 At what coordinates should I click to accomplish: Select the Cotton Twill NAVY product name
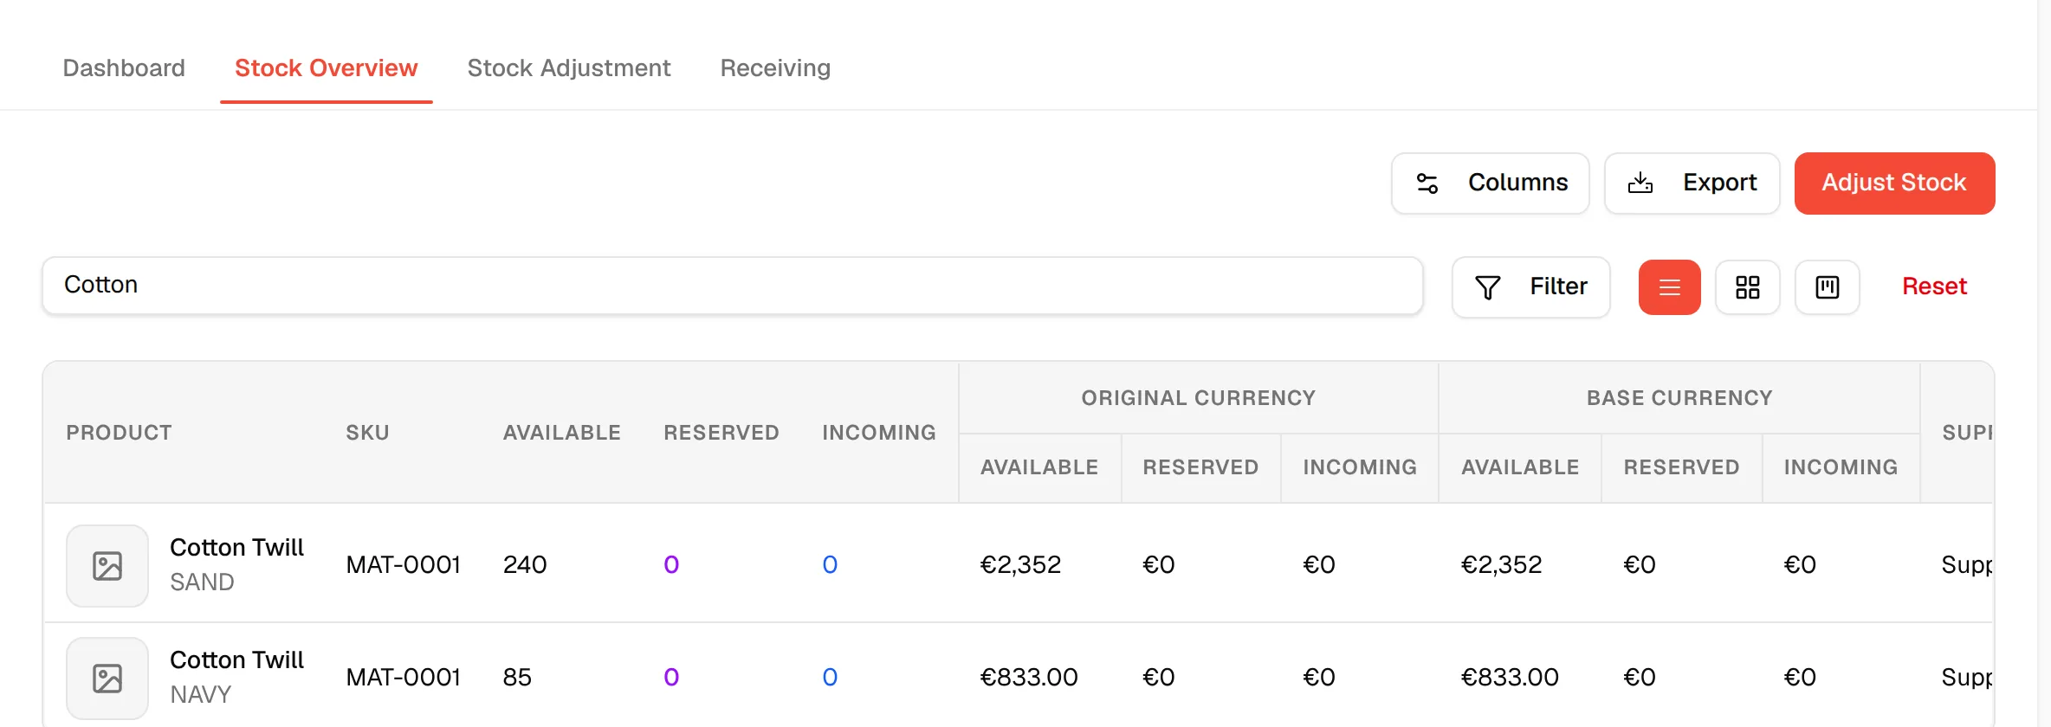[x=236, y=660]
